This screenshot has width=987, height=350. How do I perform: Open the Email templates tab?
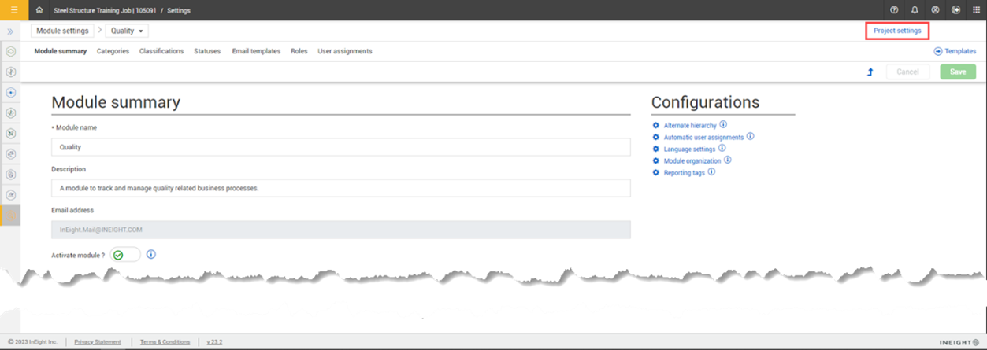click(256, 51)
